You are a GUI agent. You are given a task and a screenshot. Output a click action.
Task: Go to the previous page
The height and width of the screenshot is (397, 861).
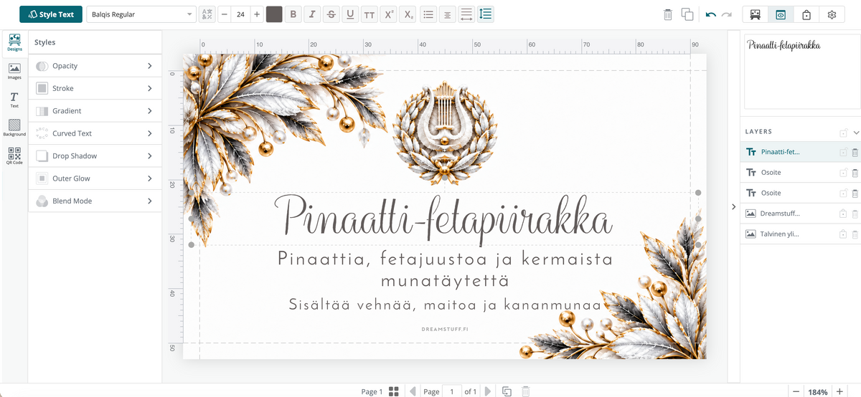413,391
